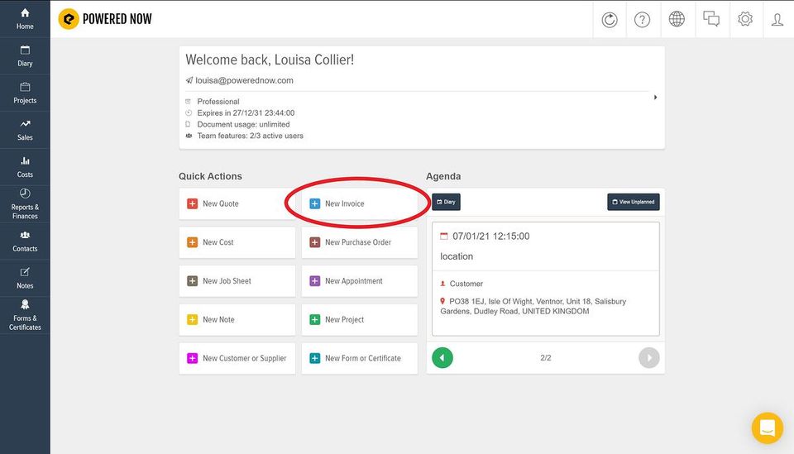794x454 pixels.
Task: Open Reports & Finances section
Action: [25, 204]
